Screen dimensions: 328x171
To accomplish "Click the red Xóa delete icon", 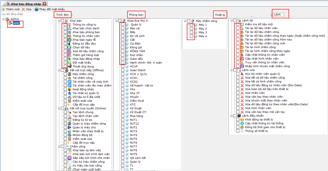I will click(23, 9).
